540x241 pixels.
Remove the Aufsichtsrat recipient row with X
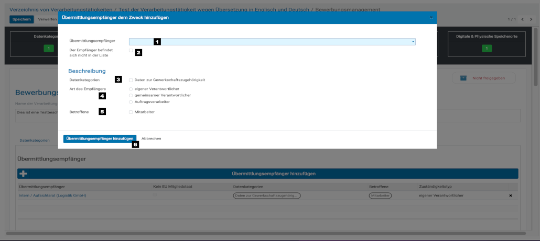tap(511, 196)
